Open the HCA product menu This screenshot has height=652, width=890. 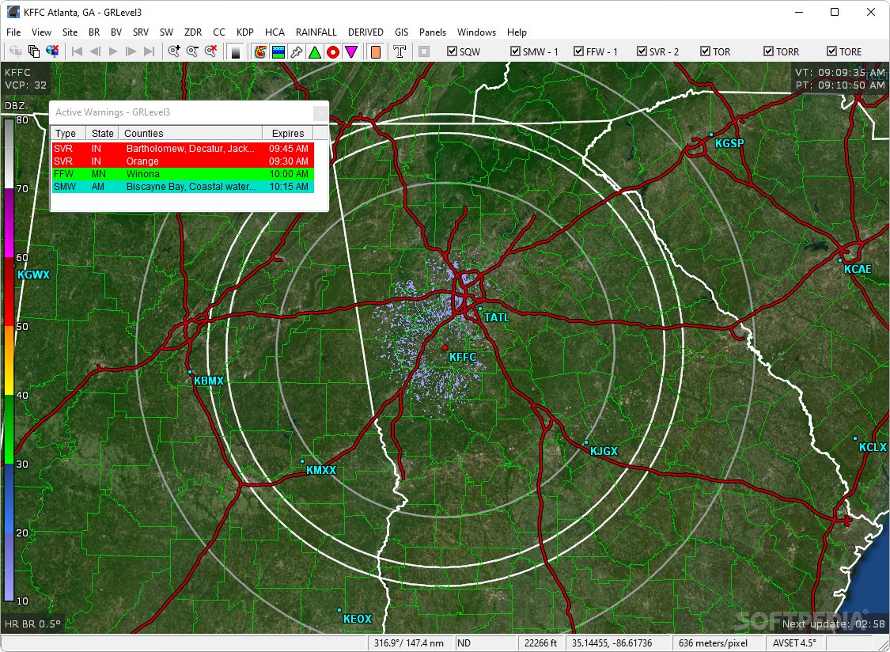coord(275,32)
